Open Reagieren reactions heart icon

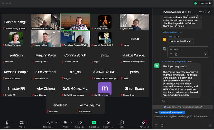80,122
